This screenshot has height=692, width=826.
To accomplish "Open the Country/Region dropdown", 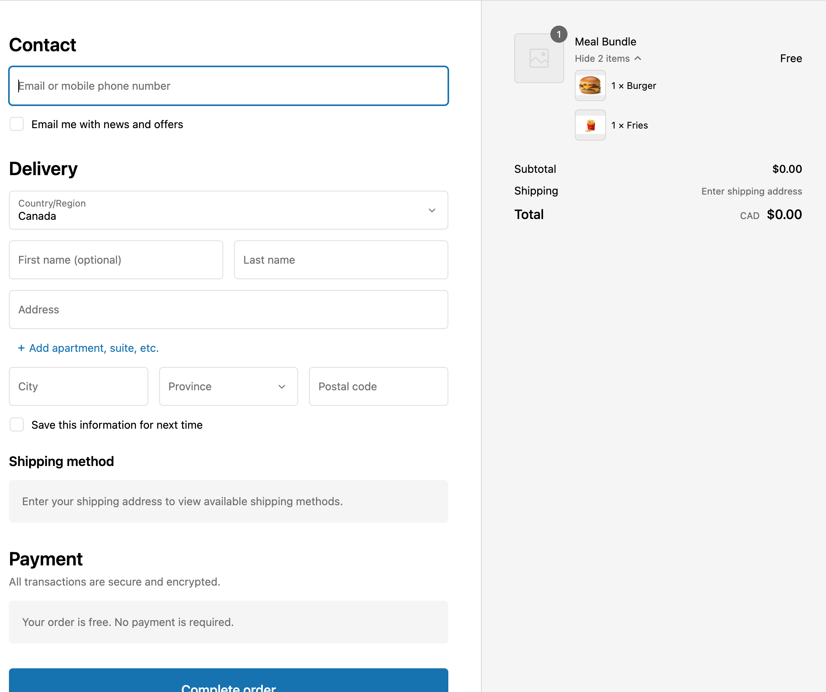I will tap(229, 210).
